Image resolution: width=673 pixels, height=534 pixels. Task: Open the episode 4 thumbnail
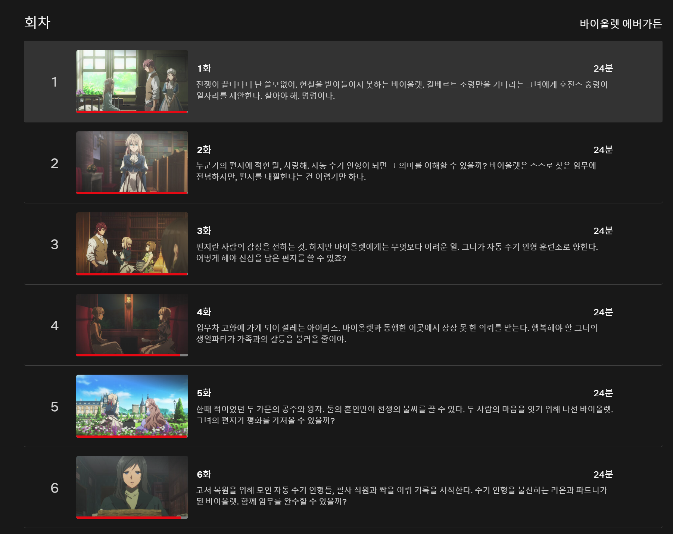tap(132, 325)
